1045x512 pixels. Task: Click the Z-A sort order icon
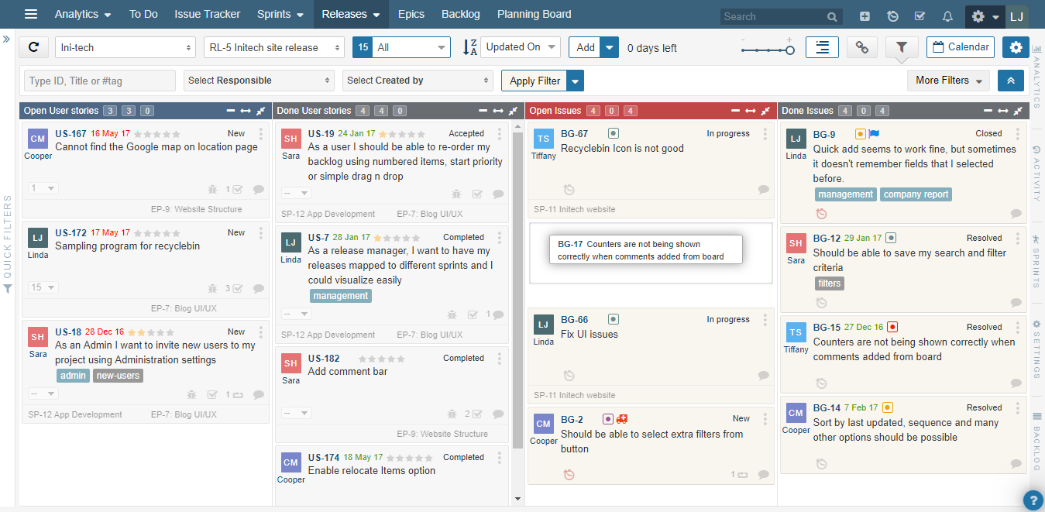469,47
